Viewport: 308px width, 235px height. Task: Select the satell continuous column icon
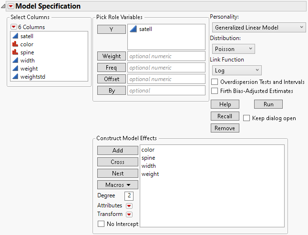(15, 36)
